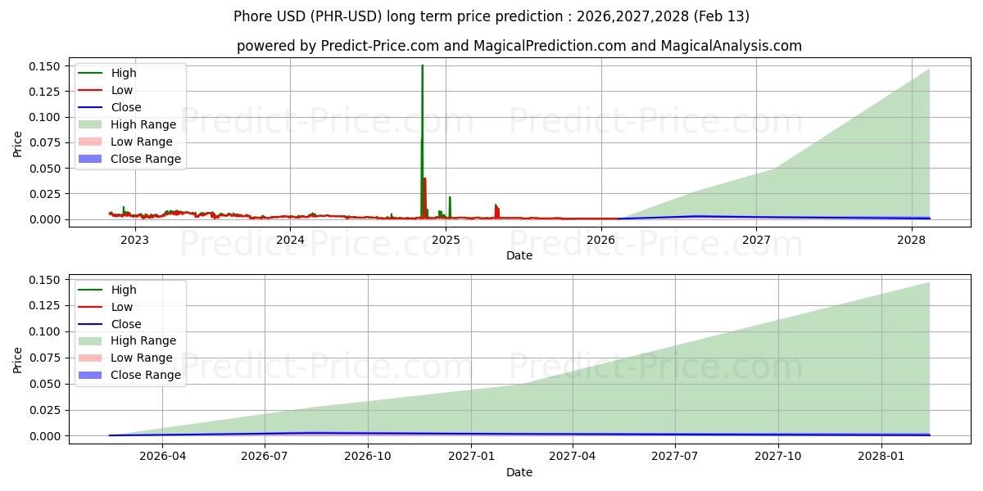The height and width of the screenshot is (491, 983).
Task: Click the 2027 tick label on top chart
Action: tap(756, 240)
